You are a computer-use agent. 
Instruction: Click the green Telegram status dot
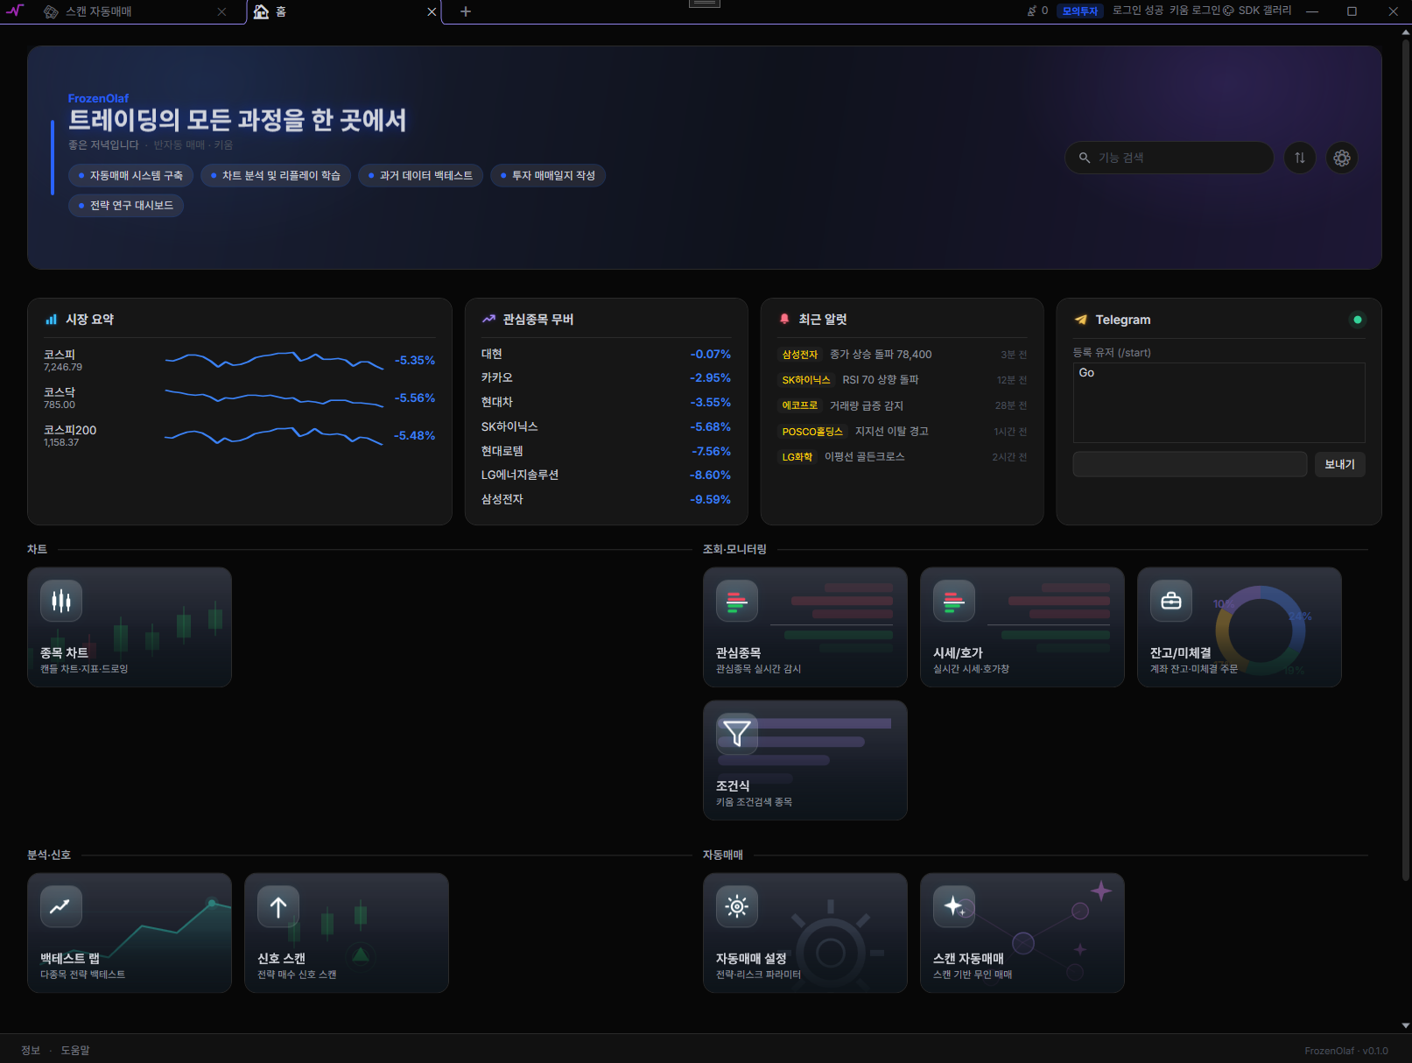[1358, 320]
